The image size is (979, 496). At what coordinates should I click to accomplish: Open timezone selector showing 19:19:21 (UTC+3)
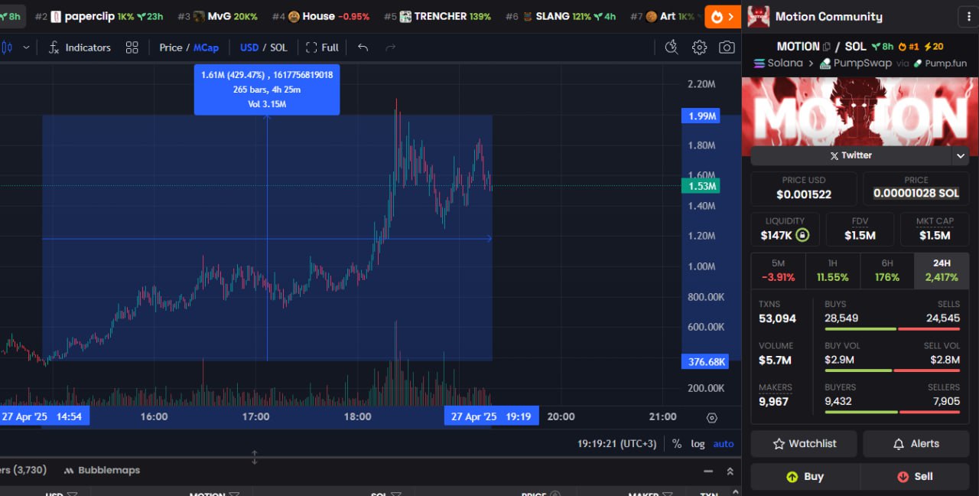point(618,444)
